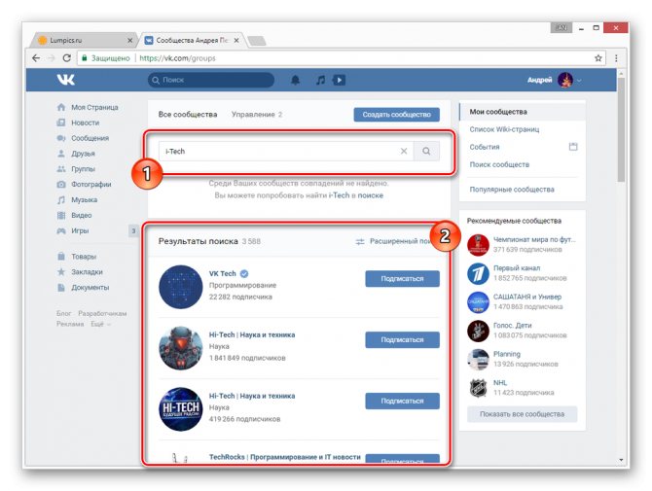
Task: Open the robot avatar of Hi-Tech community
Action: click(180, 348)
